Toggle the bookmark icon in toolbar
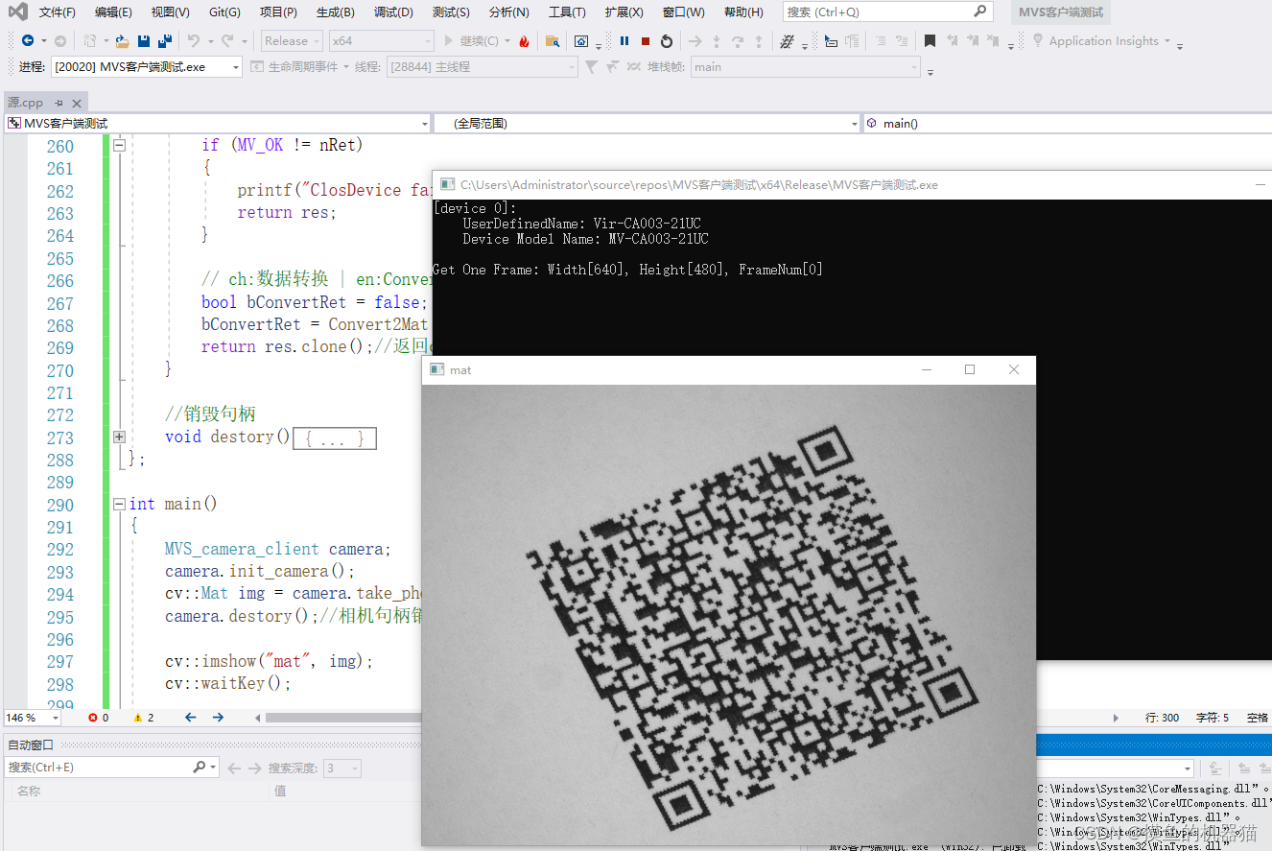 (930, 41)
